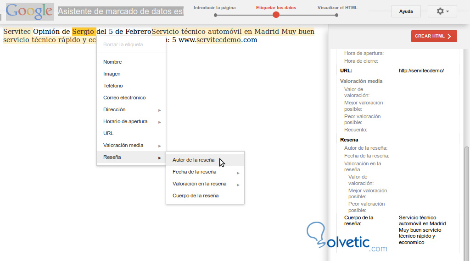
Task: Jump to the Visualizar el HTML step
Action: coord(337,8)
